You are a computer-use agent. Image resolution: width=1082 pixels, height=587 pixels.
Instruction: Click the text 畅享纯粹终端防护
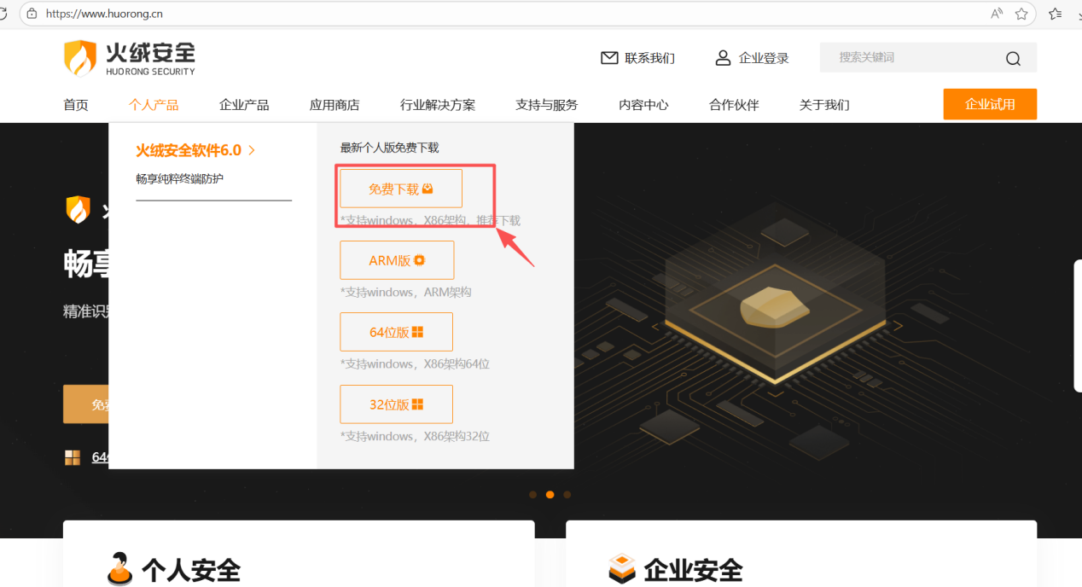click(180, 179)
